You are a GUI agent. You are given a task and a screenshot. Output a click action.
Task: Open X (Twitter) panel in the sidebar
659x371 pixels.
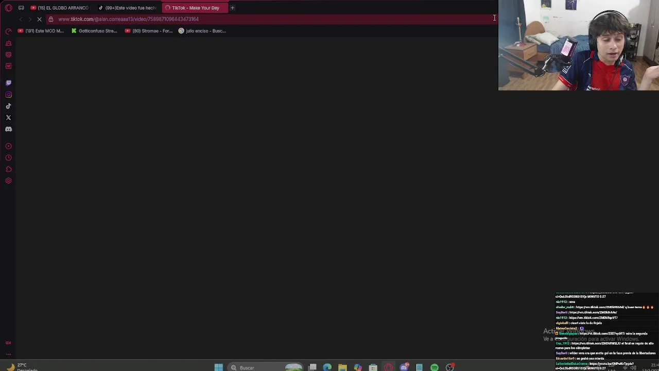(8, 117)
